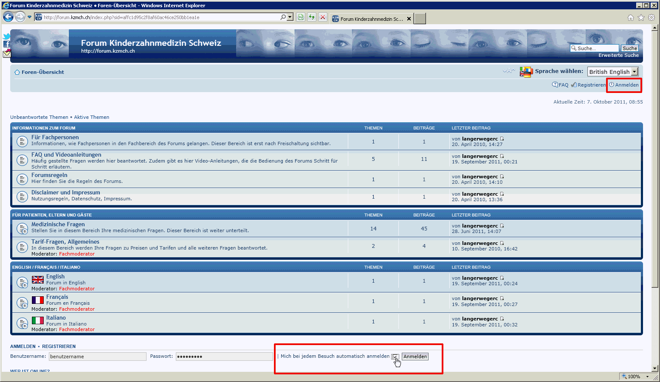Viewport: 660px width, 382px height.
Task: Open the Tools gear icon
Action: click(x=652, y=18)
